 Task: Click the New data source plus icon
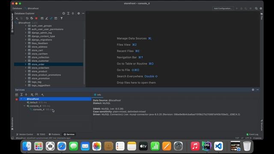click(17, 18)
